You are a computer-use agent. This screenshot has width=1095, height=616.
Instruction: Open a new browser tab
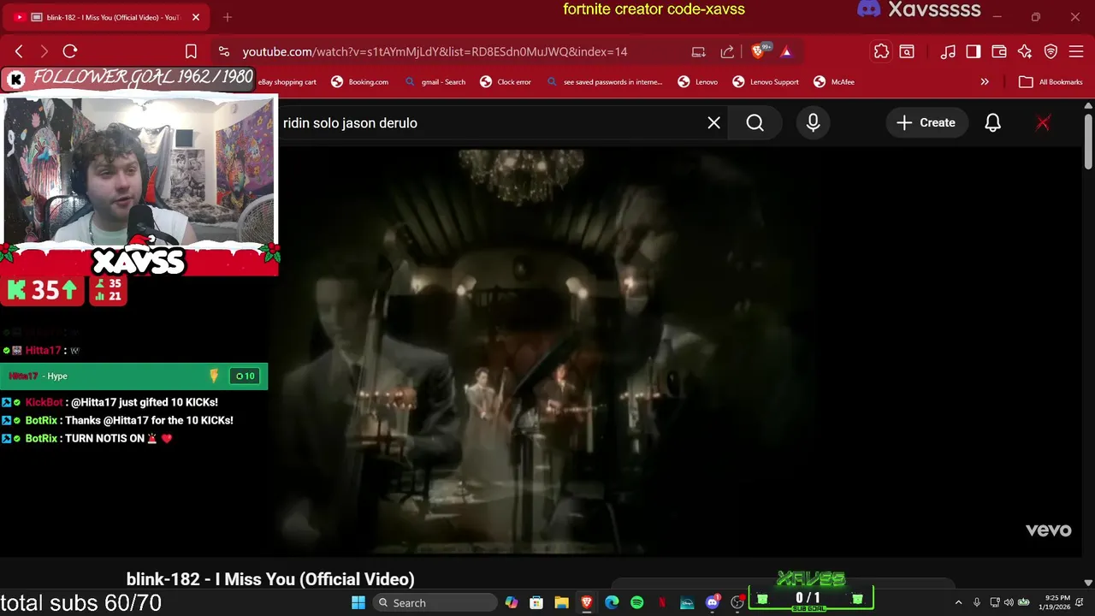point(228,17)
